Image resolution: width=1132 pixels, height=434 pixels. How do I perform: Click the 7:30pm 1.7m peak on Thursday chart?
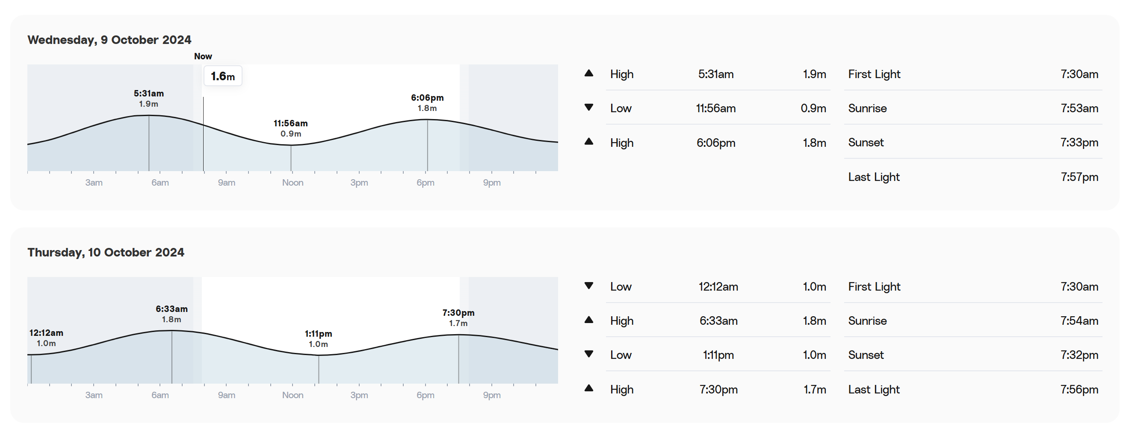458,318
